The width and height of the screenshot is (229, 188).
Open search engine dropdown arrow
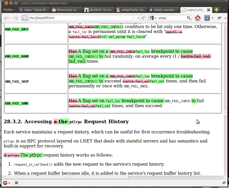[x=156, y=18]
